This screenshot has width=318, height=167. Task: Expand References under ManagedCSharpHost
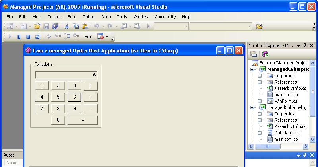tap(260, 82)
